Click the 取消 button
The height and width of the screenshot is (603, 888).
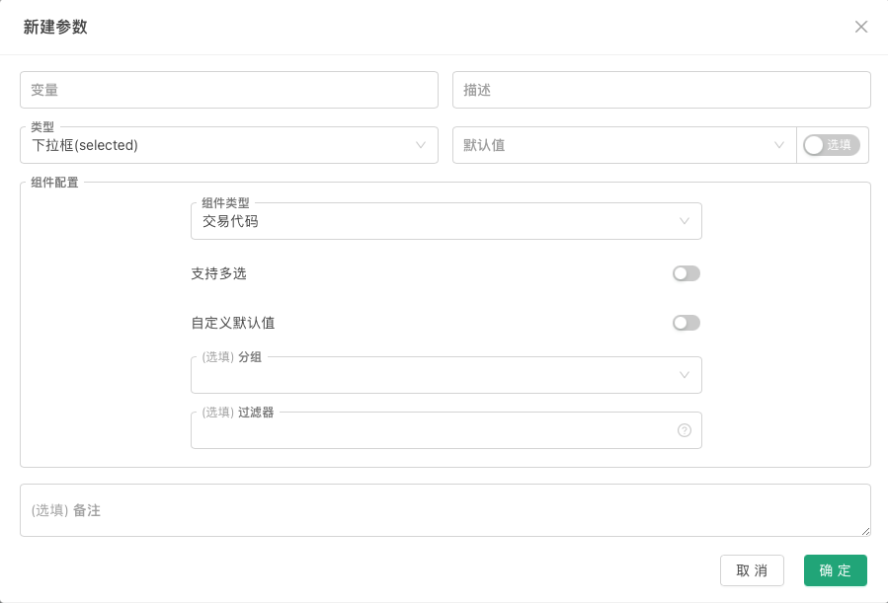[752, 570]
